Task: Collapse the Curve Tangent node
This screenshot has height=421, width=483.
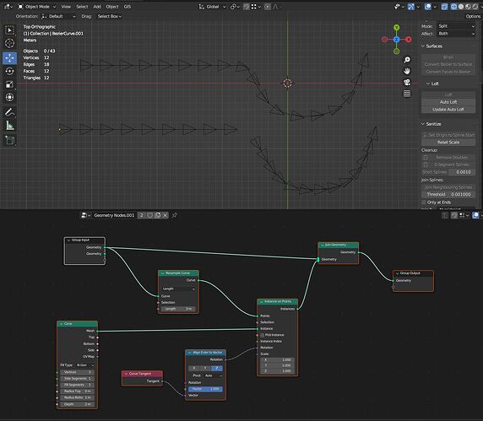Action: (x=126, y=374)
